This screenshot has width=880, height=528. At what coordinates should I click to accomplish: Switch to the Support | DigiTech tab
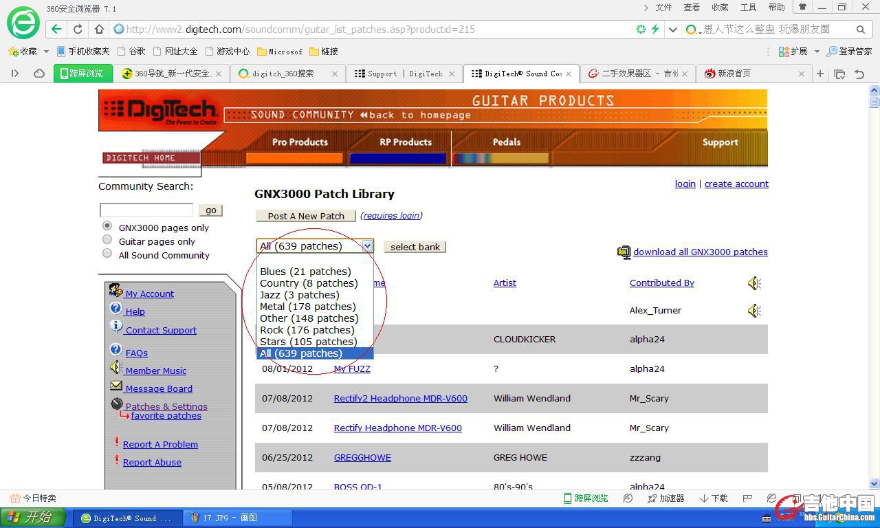tap(404, 74)
